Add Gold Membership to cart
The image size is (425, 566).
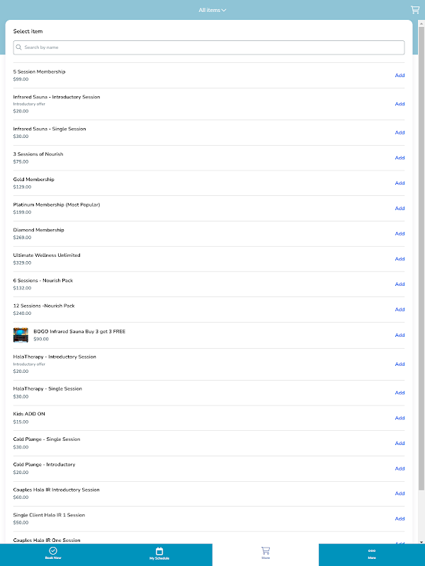click(x=399, y=183)
